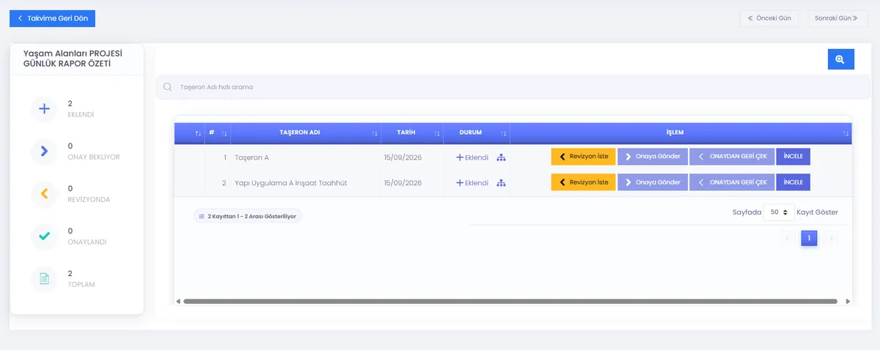
Task: Go to page 1 in pagination
Action: [x=809, y=238]
